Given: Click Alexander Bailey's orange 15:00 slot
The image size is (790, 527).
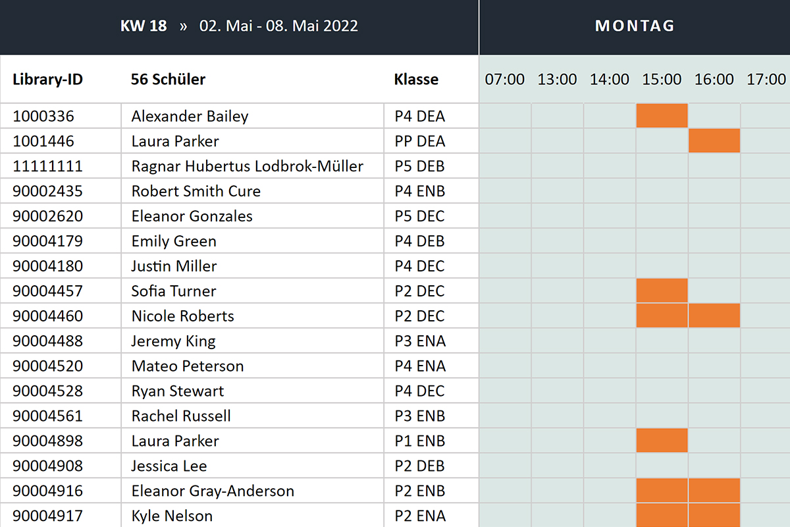Looking at the screenshot, I should pos(662,116).
